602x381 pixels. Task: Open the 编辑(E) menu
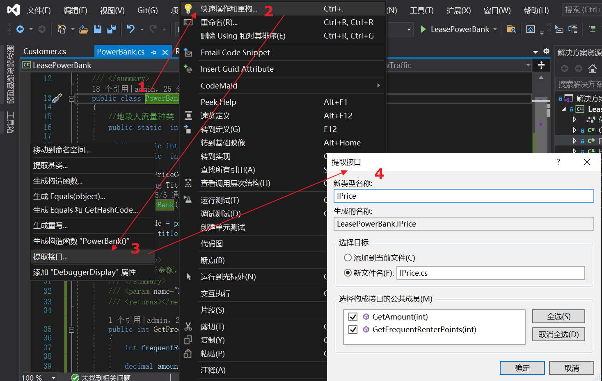[x=76, y=10]
